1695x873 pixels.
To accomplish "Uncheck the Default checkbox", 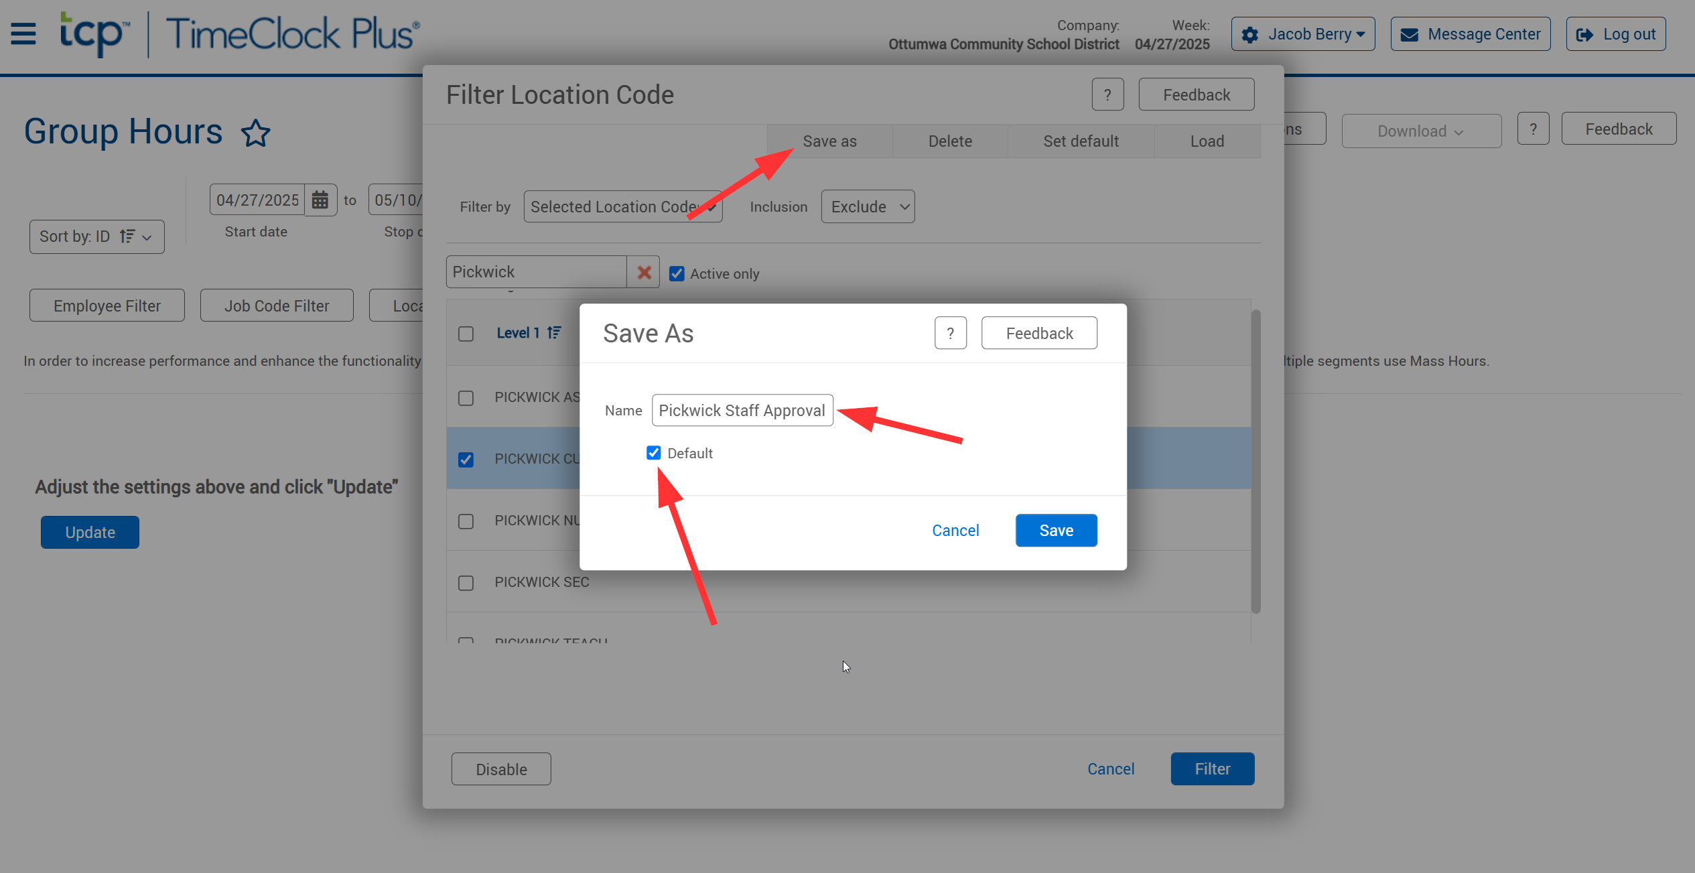I will click(x=653, y=453).
